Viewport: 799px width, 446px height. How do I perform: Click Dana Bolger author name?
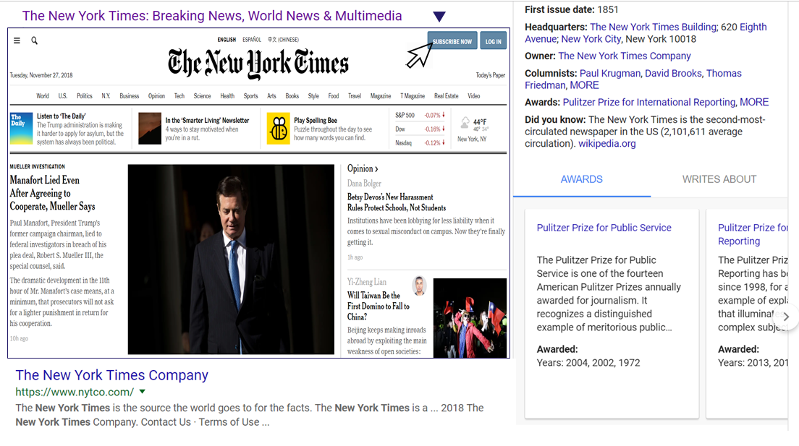[364, 184]
